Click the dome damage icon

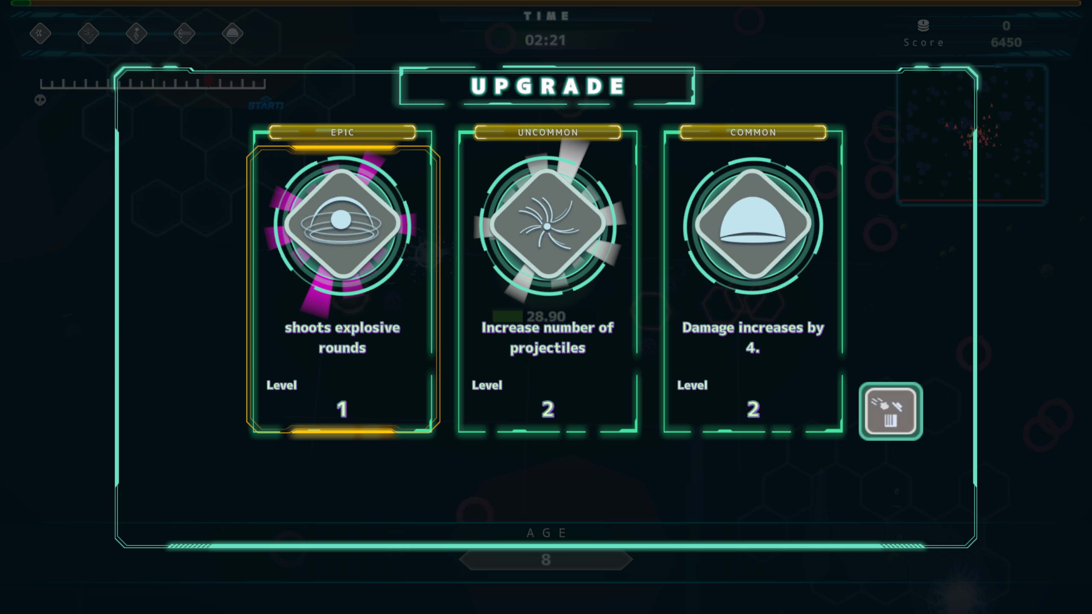753,225
